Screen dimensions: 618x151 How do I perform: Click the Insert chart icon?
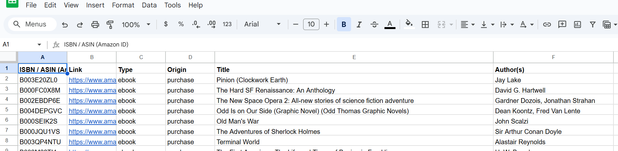click(577, 25)
